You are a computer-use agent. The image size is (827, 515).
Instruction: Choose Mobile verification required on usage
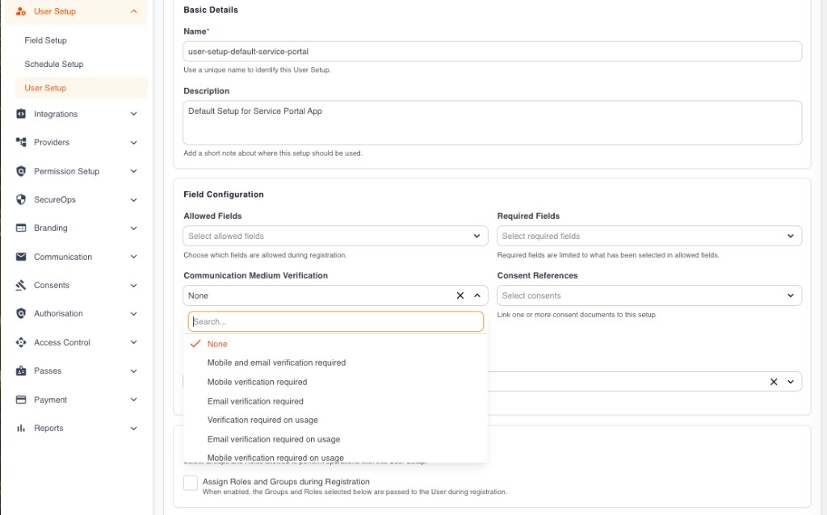335,457
